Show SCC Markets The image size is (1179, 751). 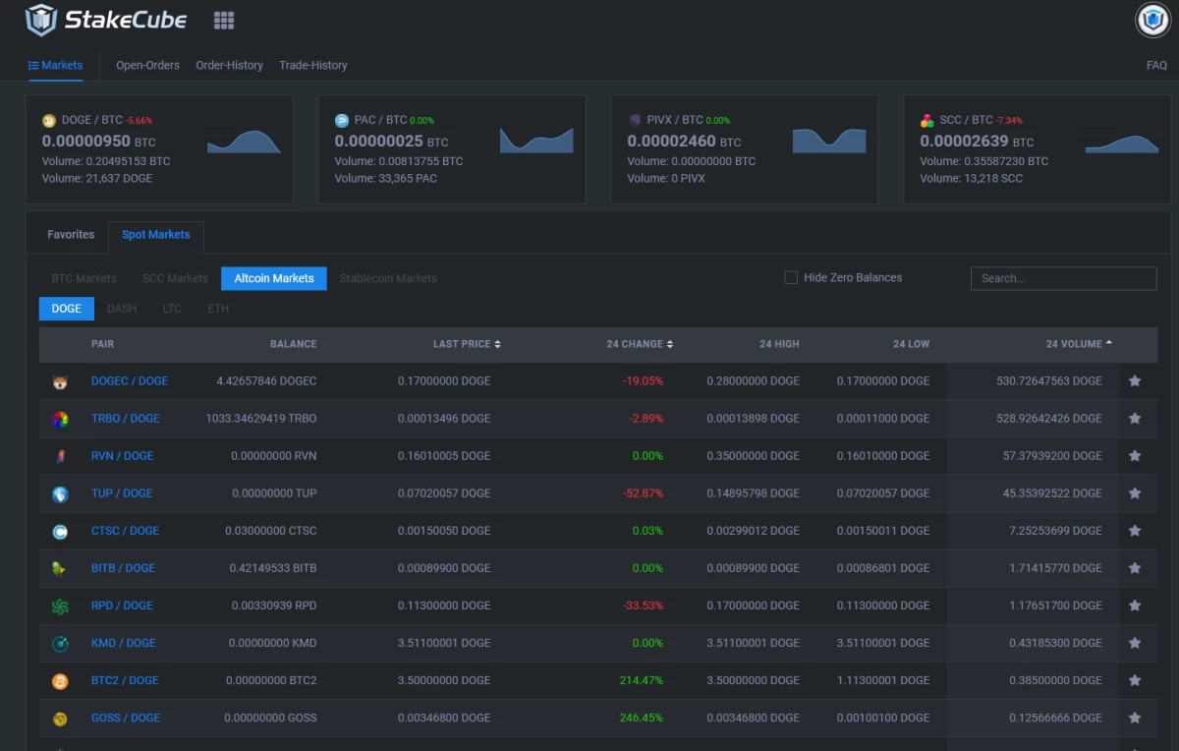175,278
